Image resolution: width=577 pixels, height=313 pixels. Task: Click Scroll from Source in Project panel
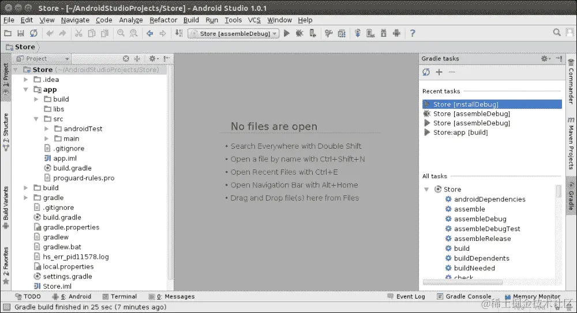126,58
